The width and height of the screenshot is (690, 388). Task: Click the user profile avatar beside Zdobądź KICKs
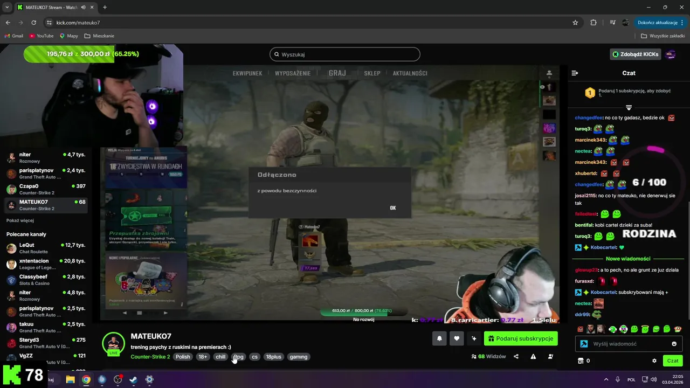tap(671, 54)
